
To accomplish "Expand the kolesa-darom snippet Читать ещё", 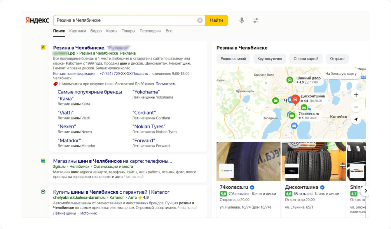I will coord(188,208).
